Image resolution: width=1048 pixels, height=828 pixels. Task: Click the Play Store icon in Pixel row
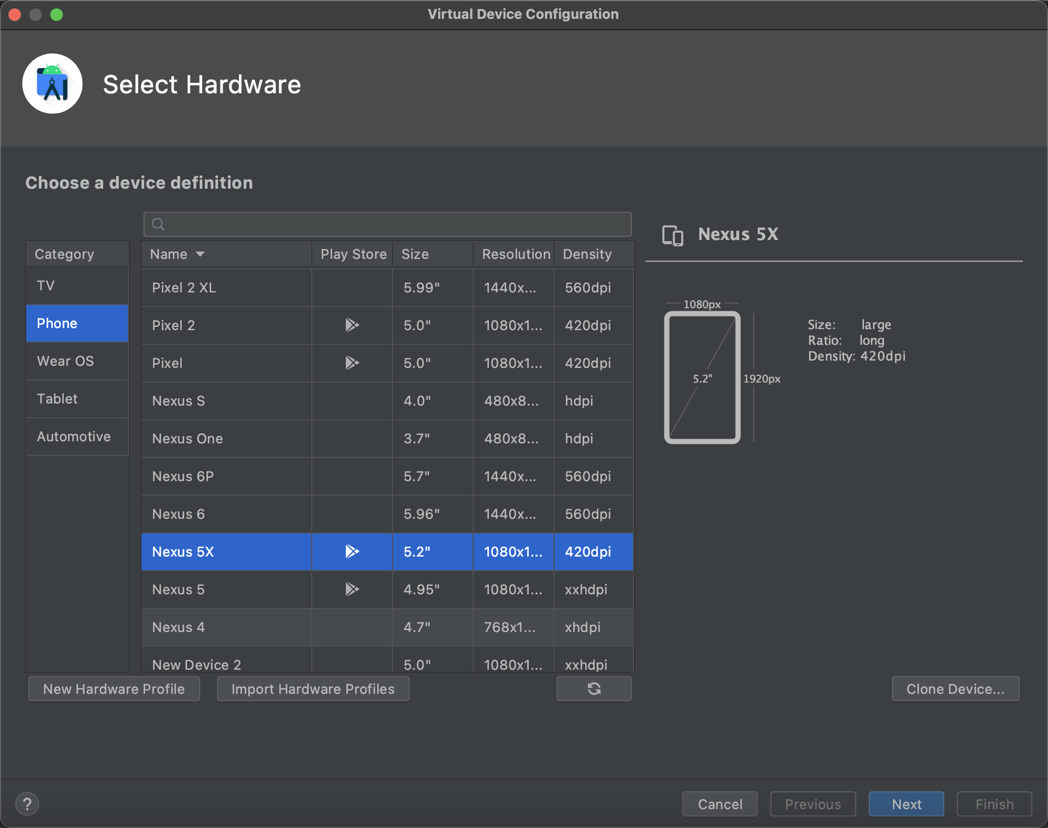(352, 363)
